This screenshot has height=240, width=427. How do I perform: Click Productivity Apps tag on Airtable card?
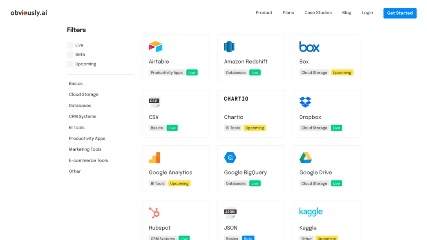coord(167,73)
